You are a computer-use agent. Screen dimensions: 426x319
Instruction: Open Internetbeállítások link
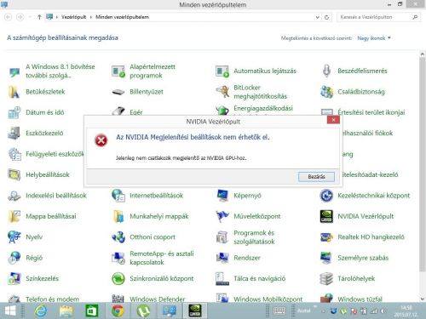coord(156,196)
